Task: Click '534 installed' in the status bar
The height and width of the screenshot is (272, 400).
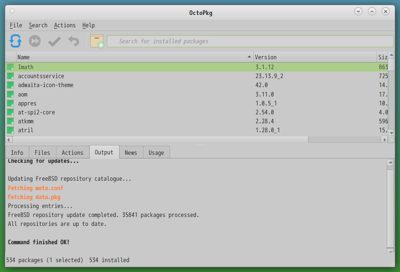Action: [109, 260]
